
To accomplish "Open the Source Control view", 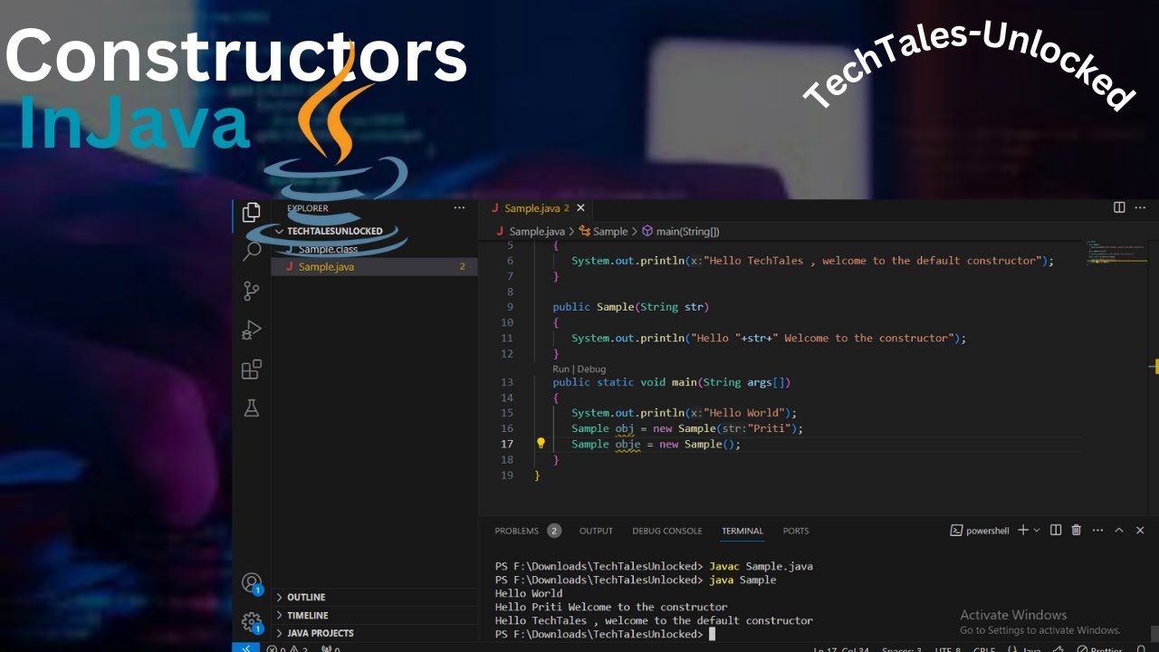I will click(252, 291).
